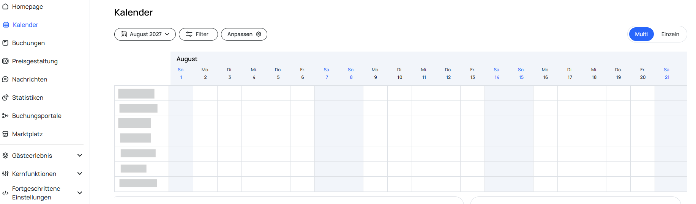Click the Nachrichten chat bubble icon
Viewport: 696px width, 204px height.
click(x=5, y=79)
